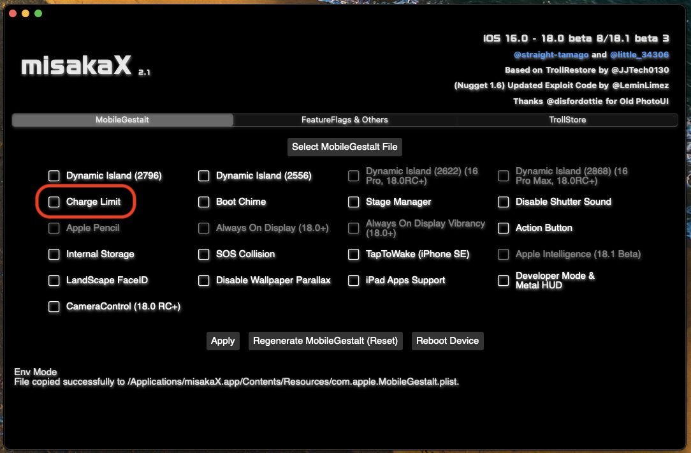Enable Dynamic Island (2556) checkbox

coord(203,175)
